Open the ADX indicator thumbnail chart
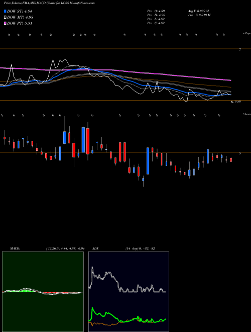Image resolution: width=251 pixels, height=332 pixels. point(129,292)
